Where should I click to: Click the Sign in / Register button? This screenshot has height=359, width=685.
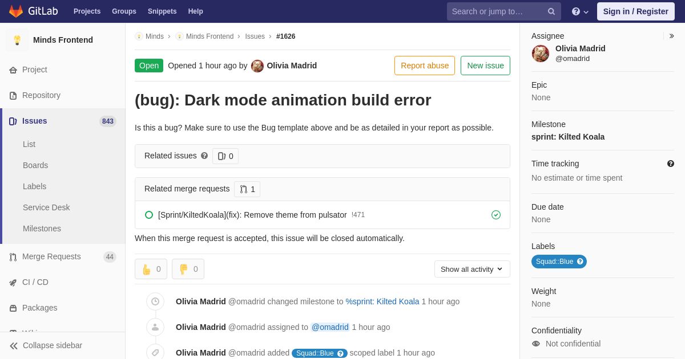tap(635, 11)
